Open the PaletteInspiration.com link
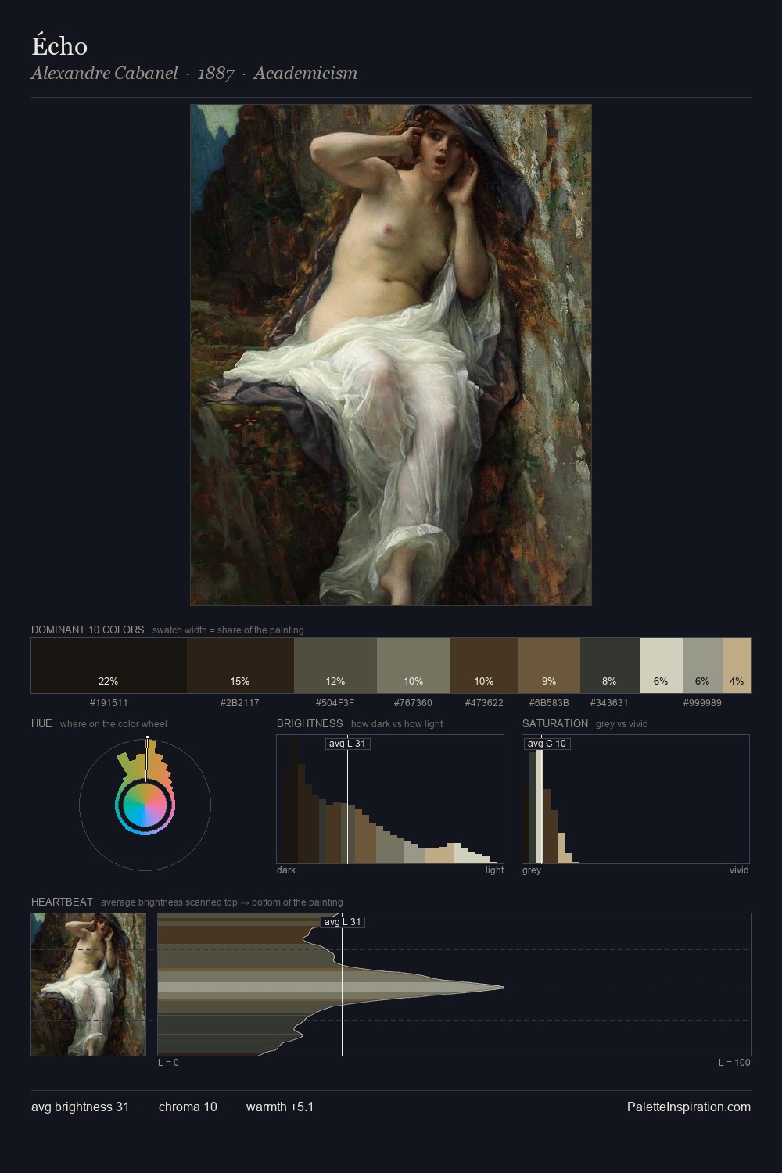The width and height of the screenshot is (782, 1173). [689, 1107]
